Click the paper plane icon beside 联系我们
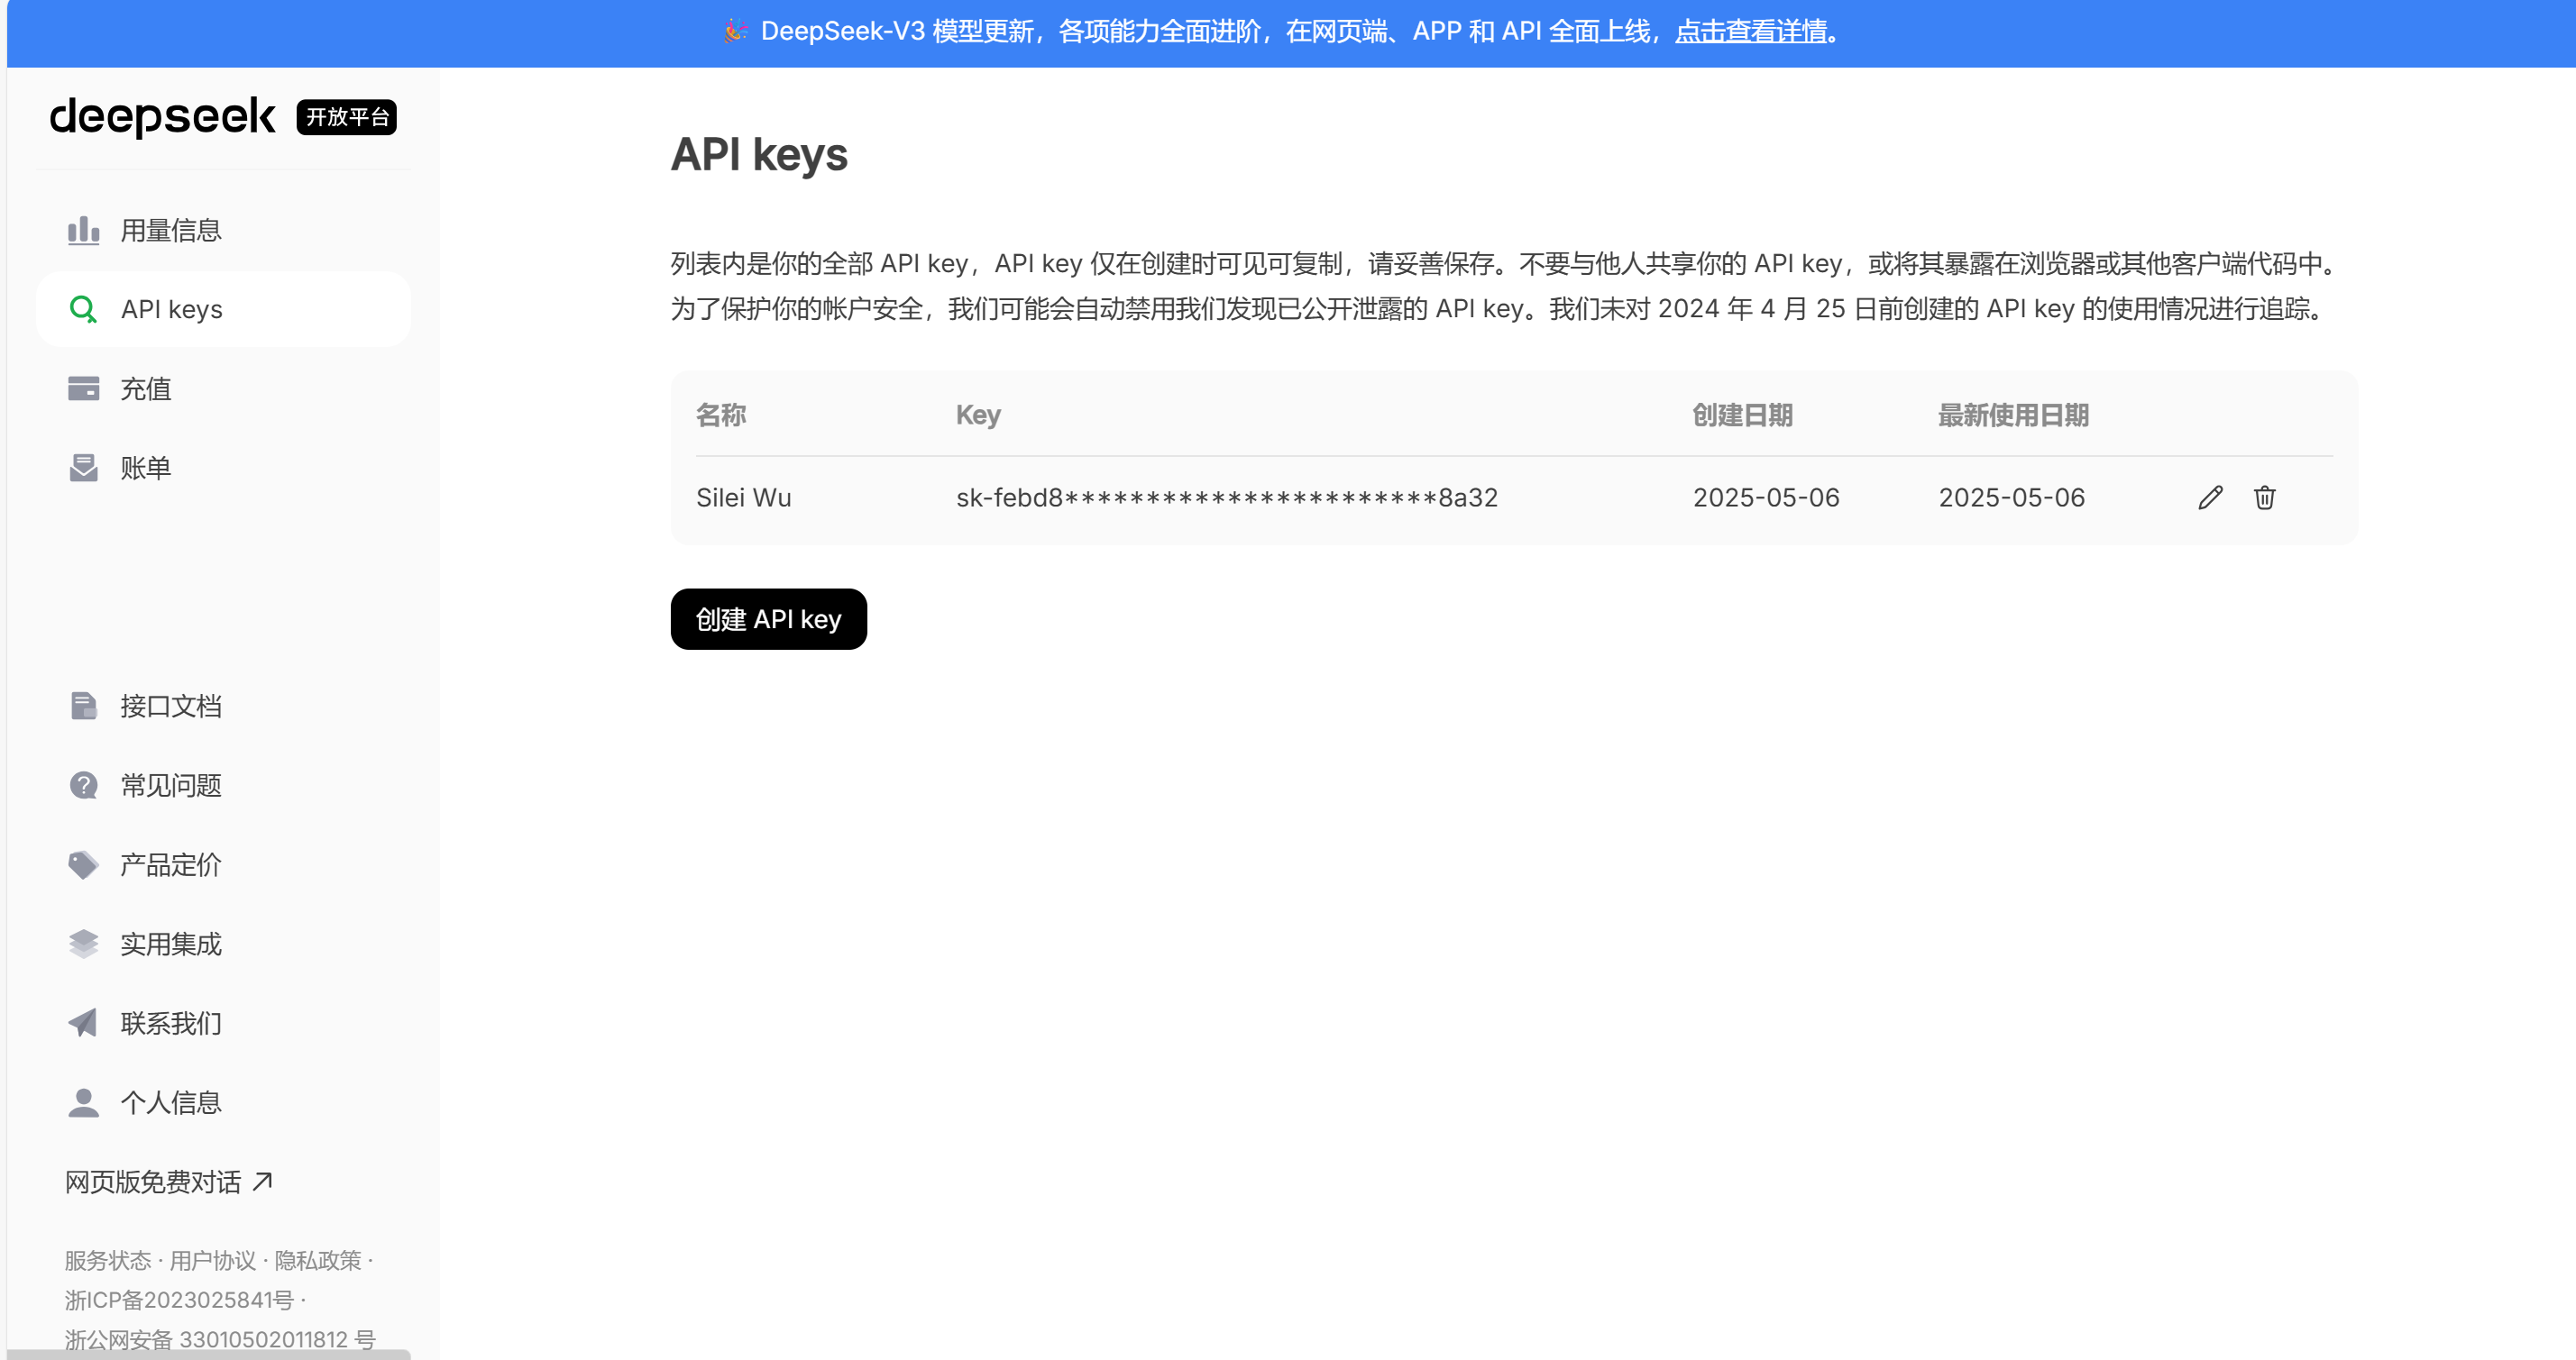The height and width of the screenshot is (1360, 2576). pos(83,1023)
